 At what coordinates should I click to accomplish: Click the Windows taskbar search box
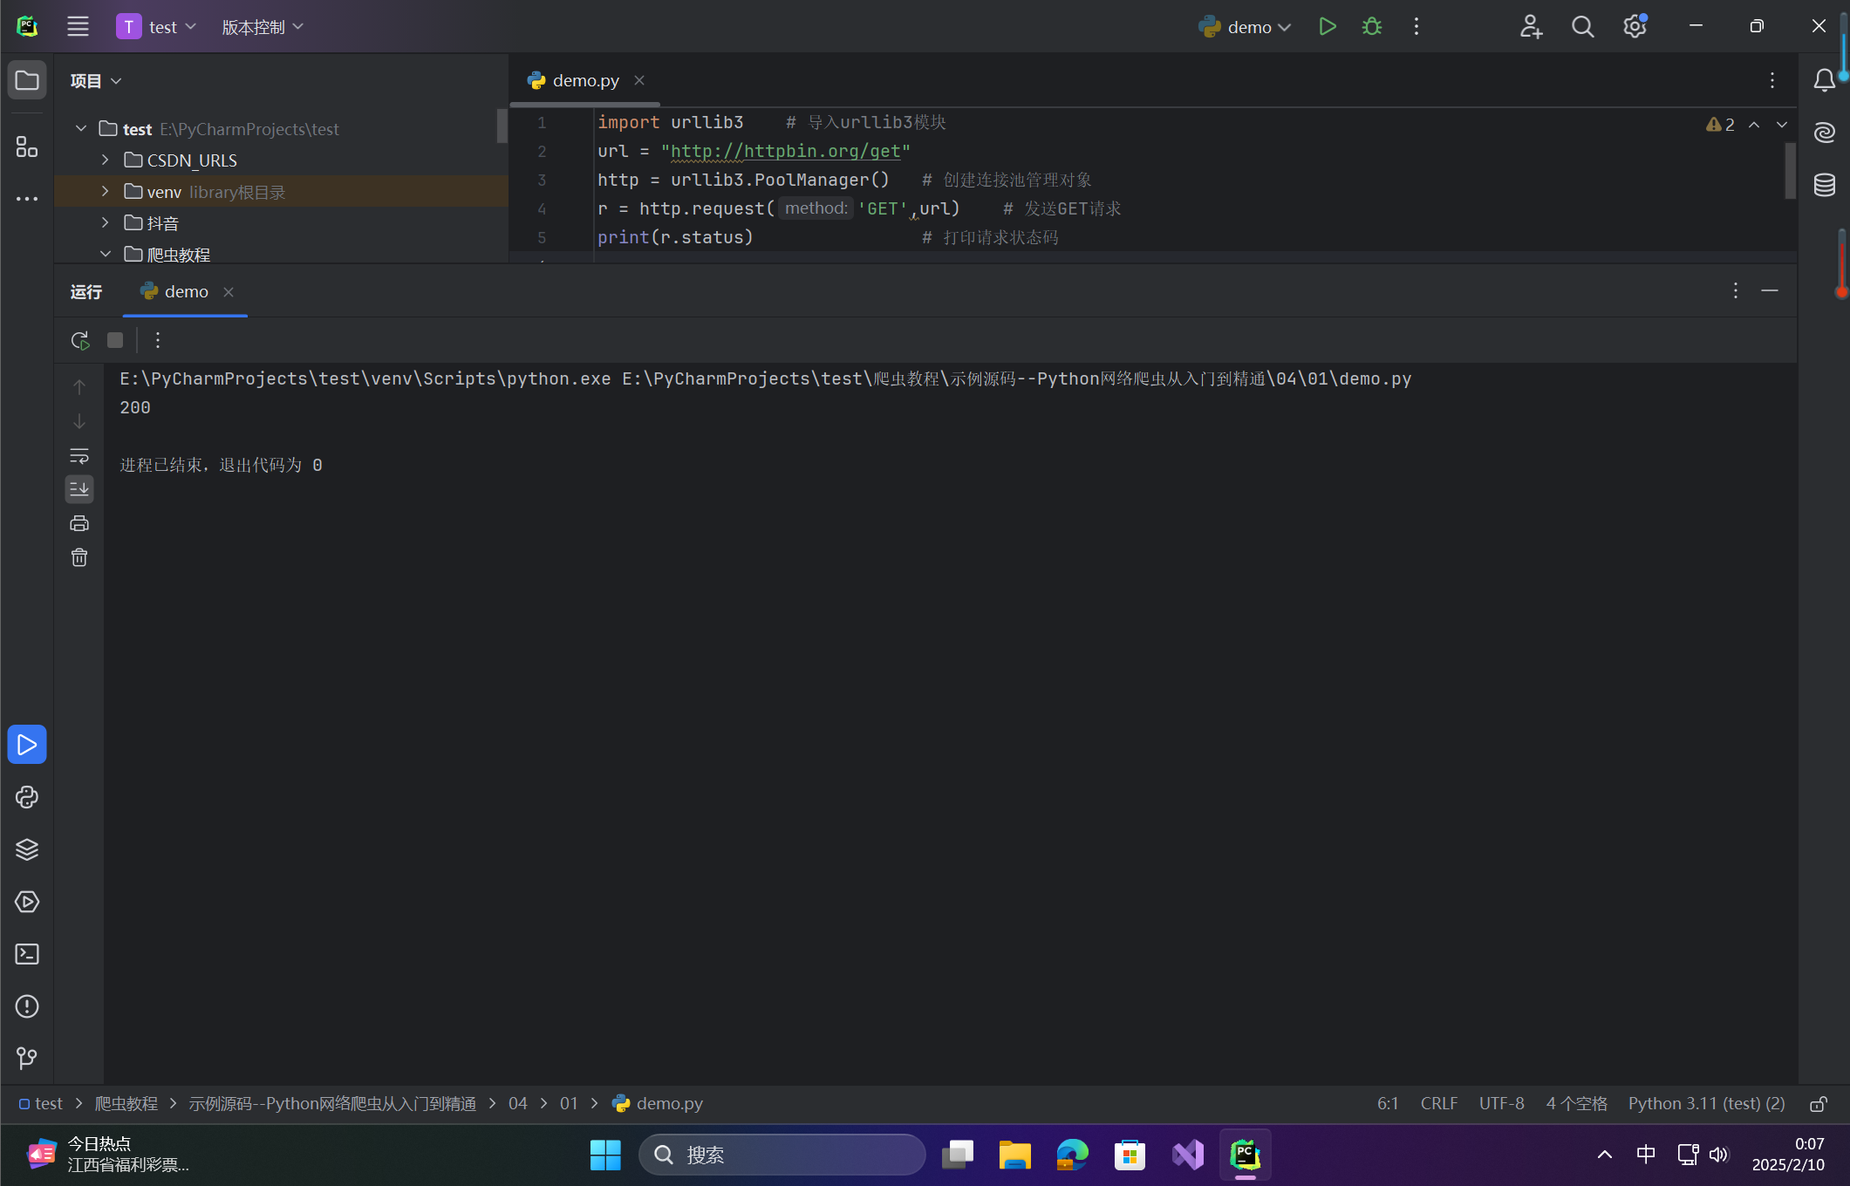coord(782,1155)
